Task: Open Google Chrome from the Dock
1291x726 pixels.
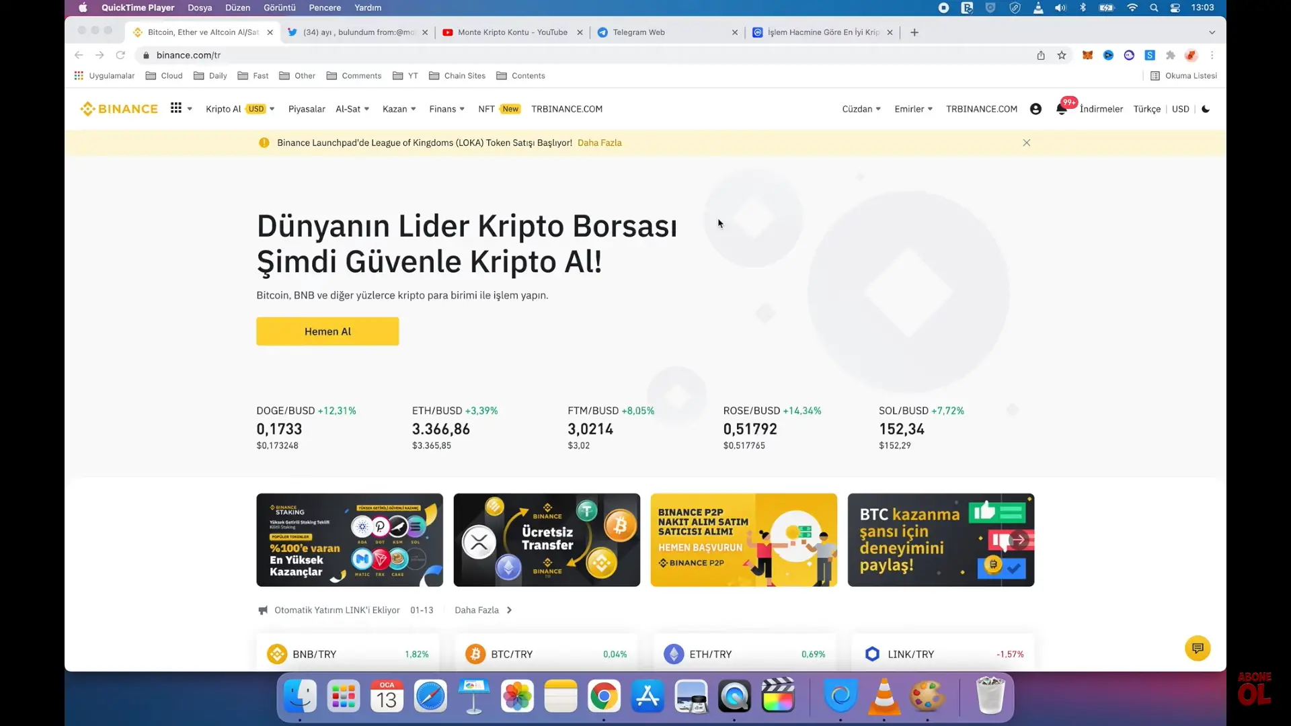Action: (604, 696)
